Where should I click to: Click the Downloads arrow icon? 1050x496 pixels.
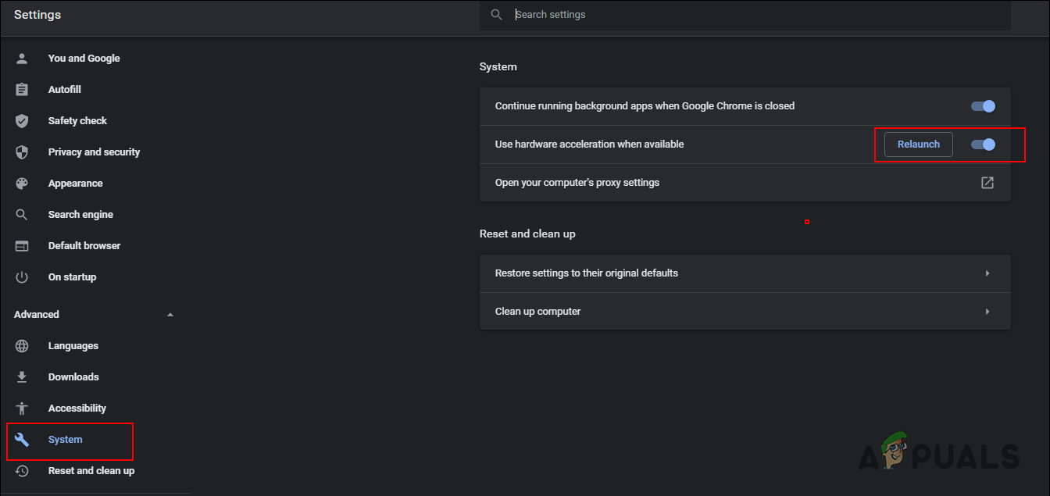click(x=22, y=377)
